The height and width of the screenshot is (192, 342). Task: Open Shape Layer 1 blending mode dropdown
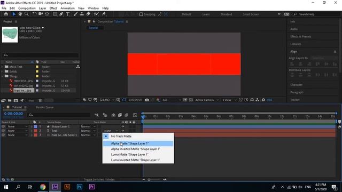pos(88,126)
